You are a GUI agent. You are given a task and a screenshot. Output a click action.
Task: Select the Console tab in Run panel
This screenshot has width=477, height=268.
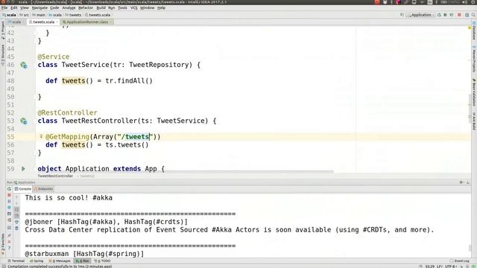point(23,189)
